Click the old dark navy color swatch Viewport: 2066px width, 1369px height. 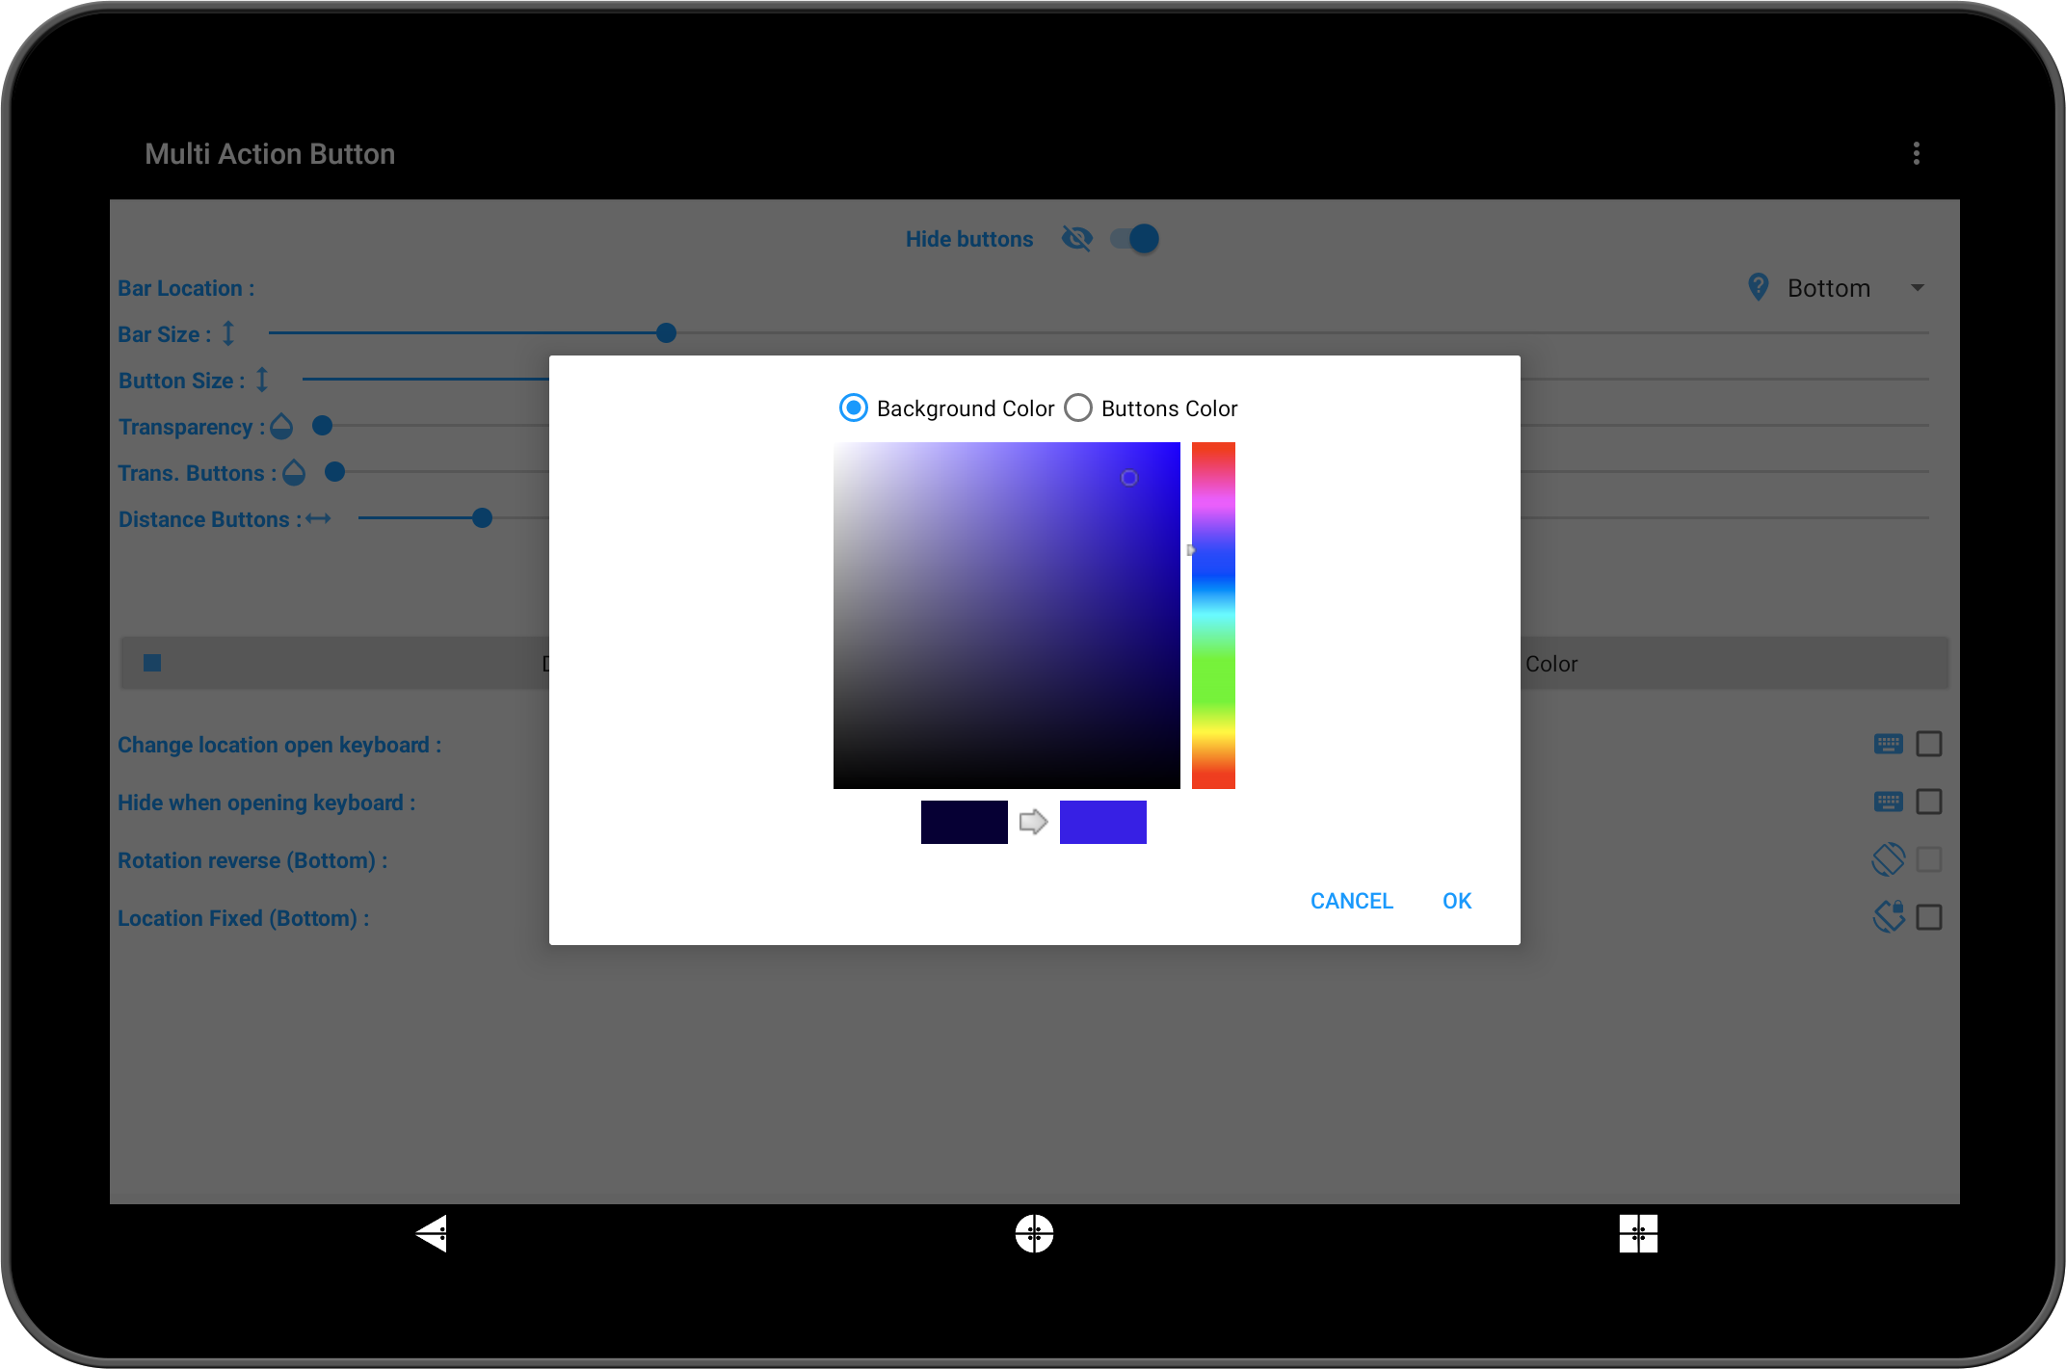click(964, 822)
